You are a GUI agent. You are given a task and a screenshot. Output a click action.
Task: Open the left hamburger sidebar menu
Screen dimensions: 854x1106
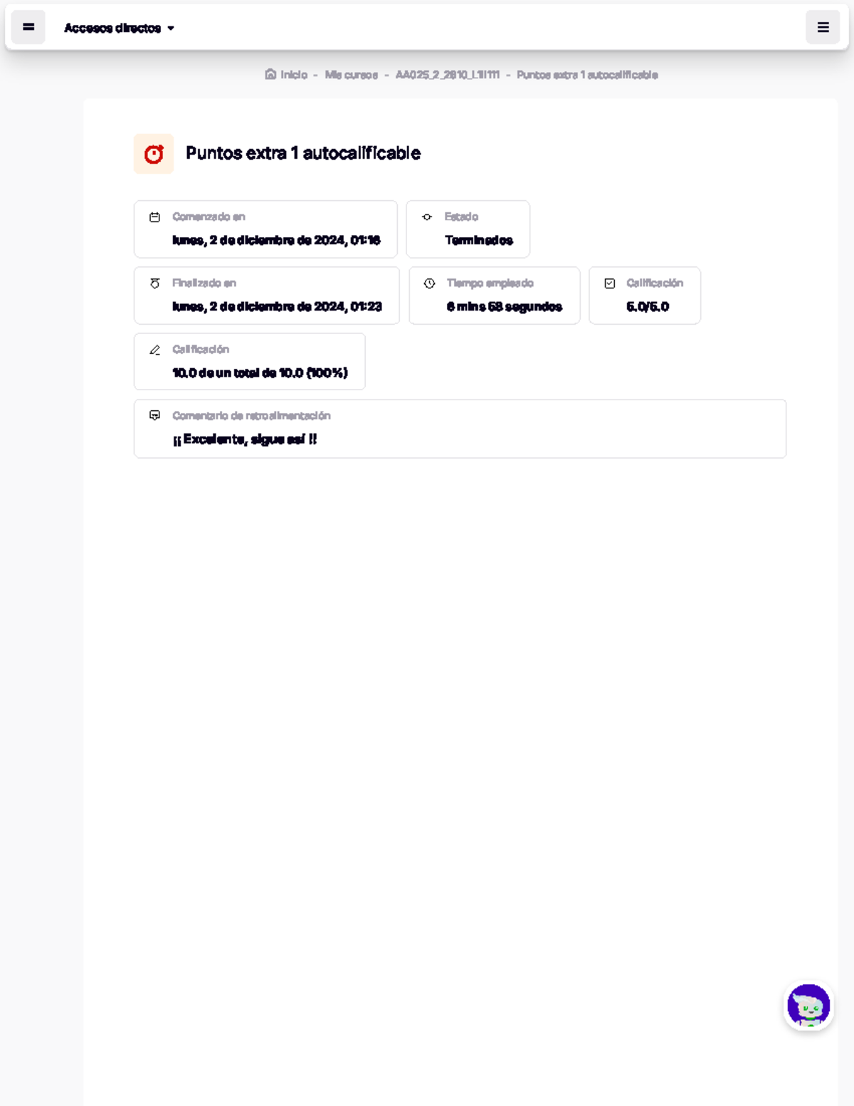(x=28, y=27)
